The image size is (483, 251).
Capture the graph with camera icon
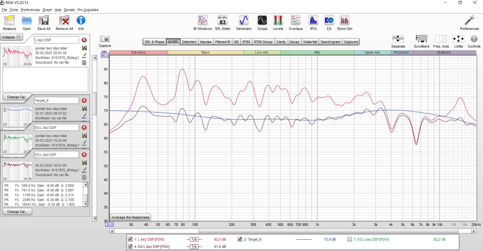point(105,39)
